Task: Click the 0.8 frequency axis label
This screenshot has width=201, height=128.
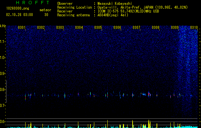Action: click(3, 90)
